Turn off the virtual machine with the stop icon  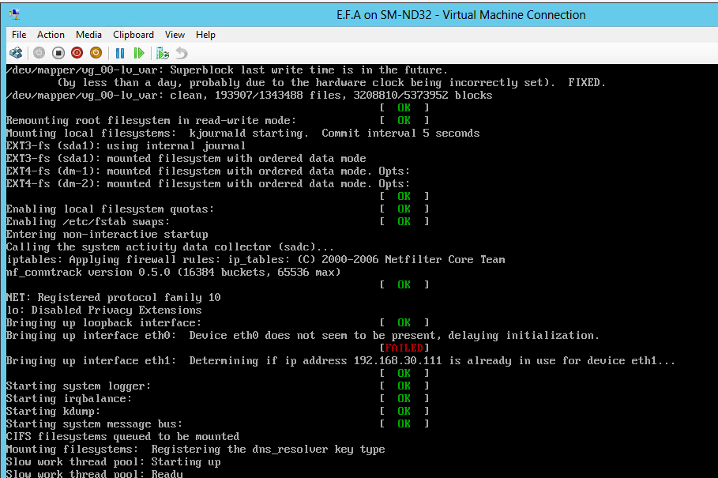pyautogui.click(x=58, y=53)
